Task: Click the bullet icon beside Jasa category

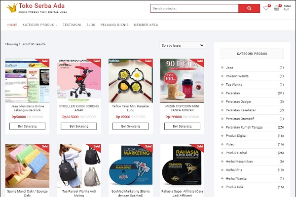Action: 222,67
